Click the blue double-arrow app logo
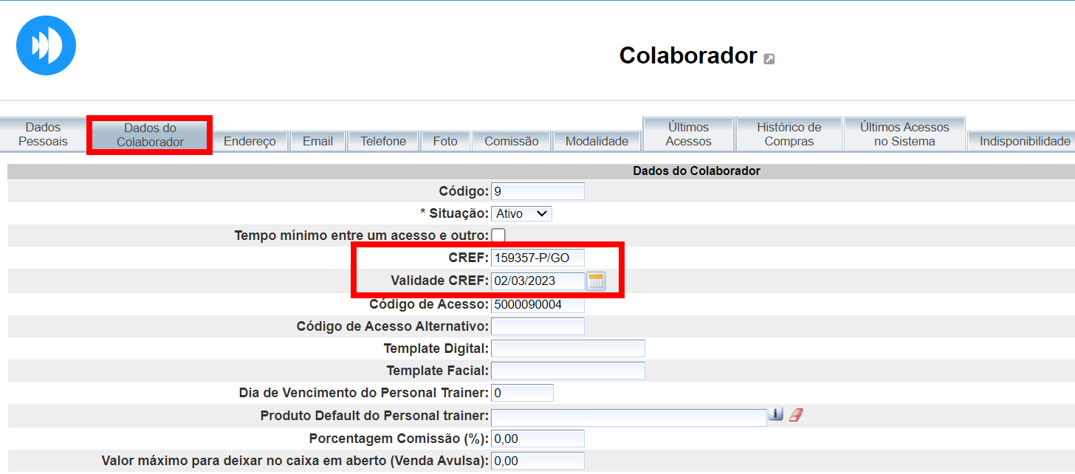This screenshot has width=1075, height=474. (x=46, y=46)
